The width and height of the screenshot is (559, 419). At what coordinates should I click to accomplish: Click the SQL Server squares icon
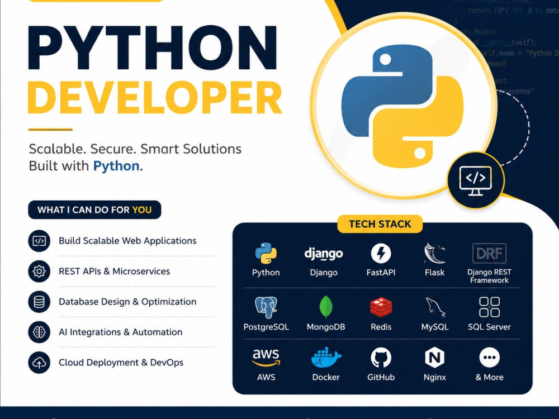click(489, 307)
